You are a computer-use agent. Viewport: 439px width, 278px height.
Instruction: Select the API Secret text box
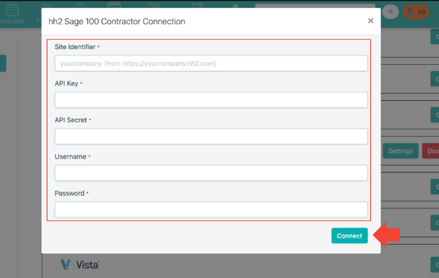tap(211, 136)
